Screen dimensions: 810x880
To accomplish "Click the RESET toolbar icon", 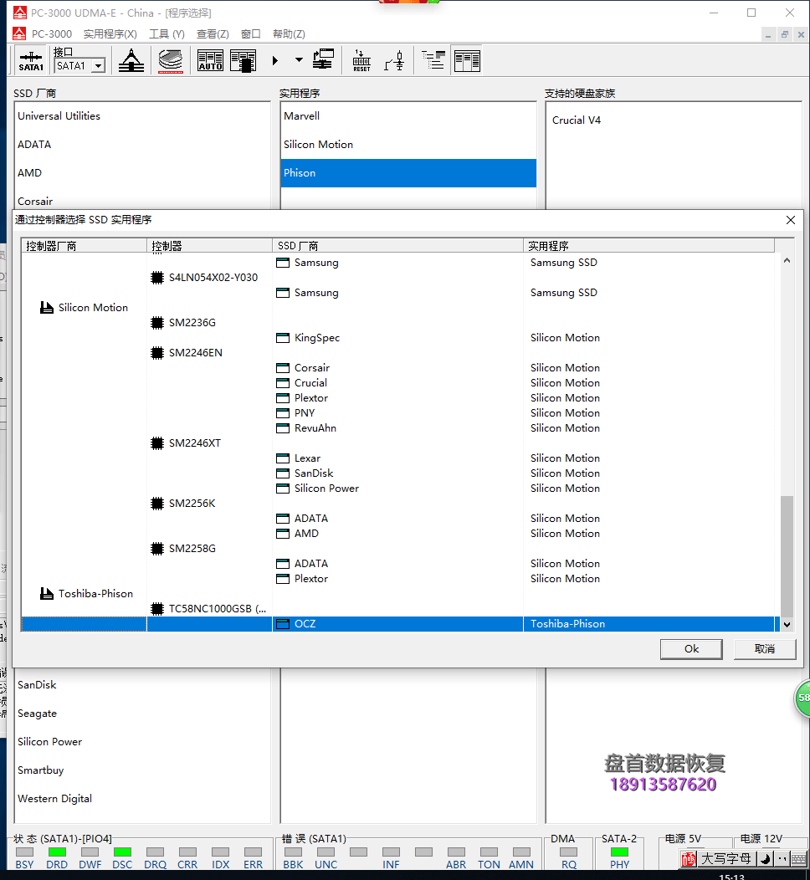I will (361, 60).
